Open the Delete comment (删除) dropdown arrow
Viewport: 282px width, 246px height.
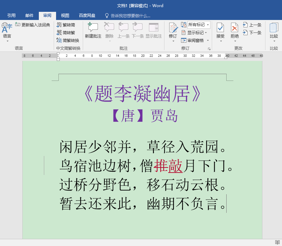tap(110, 41)
